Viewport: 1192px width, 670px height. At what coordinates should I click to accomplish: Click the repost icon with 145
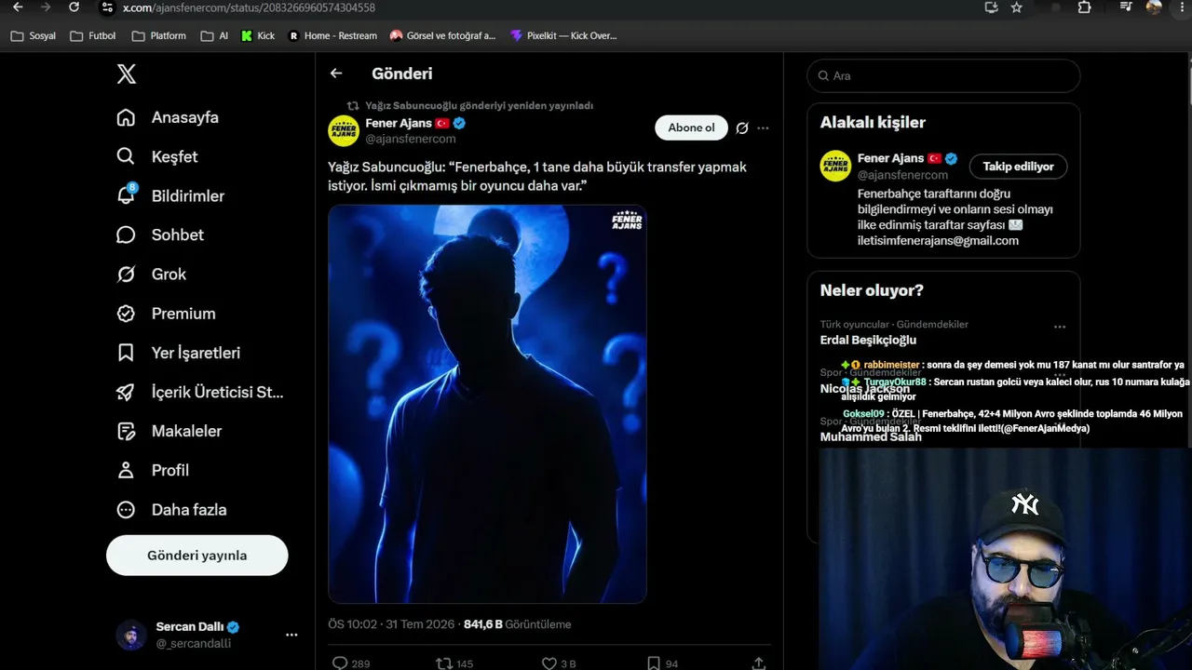coord(444,663)
